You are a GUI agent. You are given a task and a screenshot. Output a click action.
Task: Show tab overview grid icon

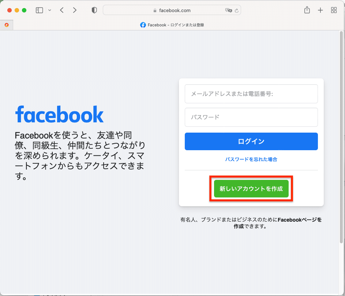coord(334,10)
